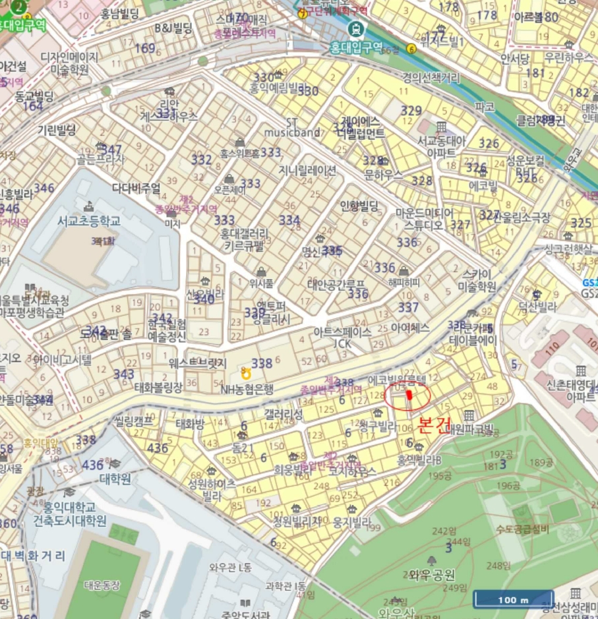Click the shopping bag icon above 해피히피
This screenshot has width=598, height=619.
(404, 271)
